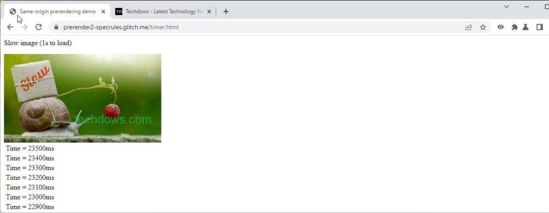Click the globe favicon on first tab
This screenshot has height=213, width=549.
point(13,12)
